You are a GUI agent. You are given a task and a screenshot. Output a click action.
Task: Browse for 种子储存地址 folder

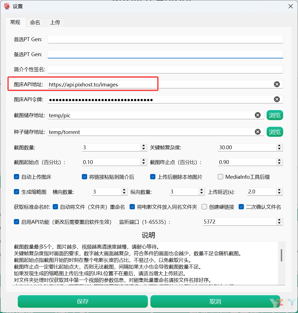point(275,132)
